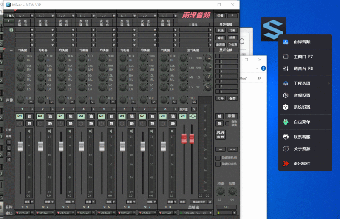Open 调音台 F8 from the tray menu
Screen dimensions: 340x219
click(x=303, y=68)
